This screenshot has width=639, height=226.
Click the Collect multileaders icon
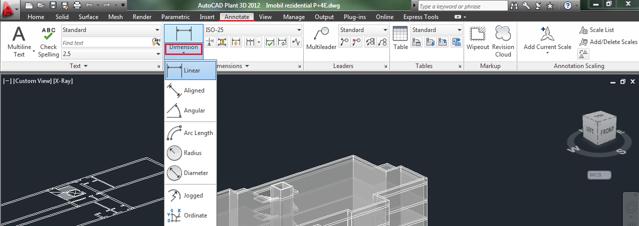click(383, 42)
